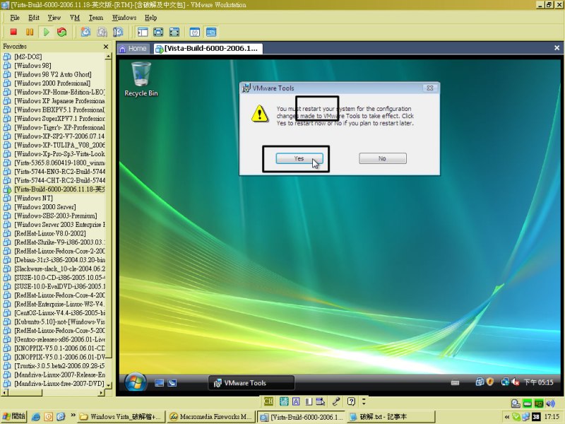Click Favorites list scroll down arrow
Viewport: 565px width, 424px height.
click(x=109, y=385)
